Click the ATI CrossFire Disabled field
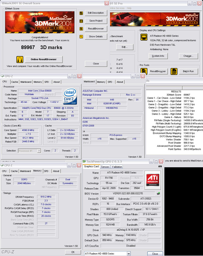The image size is (203, 256). pos(131,246)
